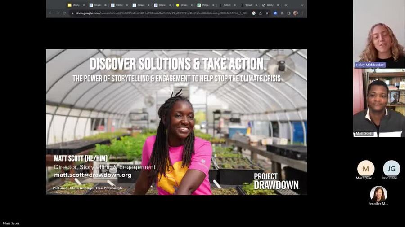Expand the tab search chevron
This screenshot has width=405, height=227.
click(x=302, y=5)
